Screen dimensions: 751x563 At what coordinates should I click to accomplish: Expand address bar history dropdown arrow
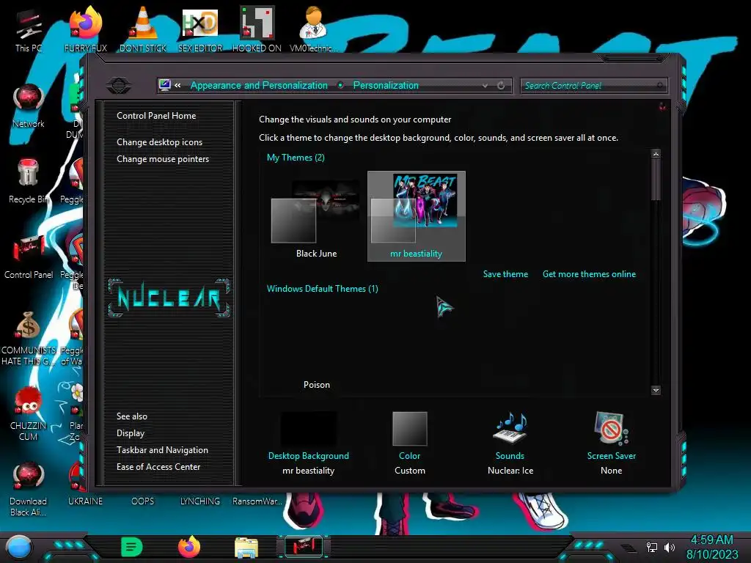pos(486,85)
